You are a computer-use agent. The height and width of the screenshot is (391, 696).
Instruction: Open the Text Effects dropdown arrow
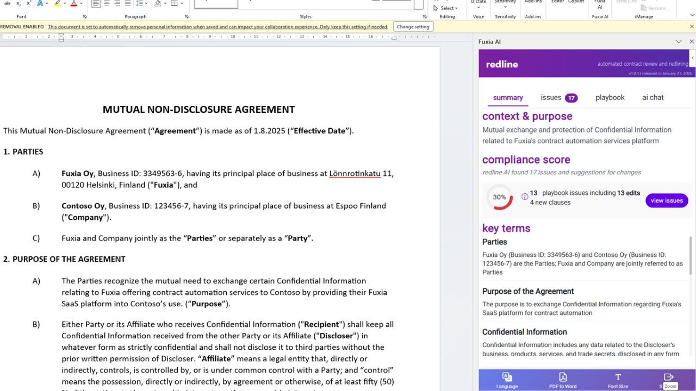[x=47, y=3]
